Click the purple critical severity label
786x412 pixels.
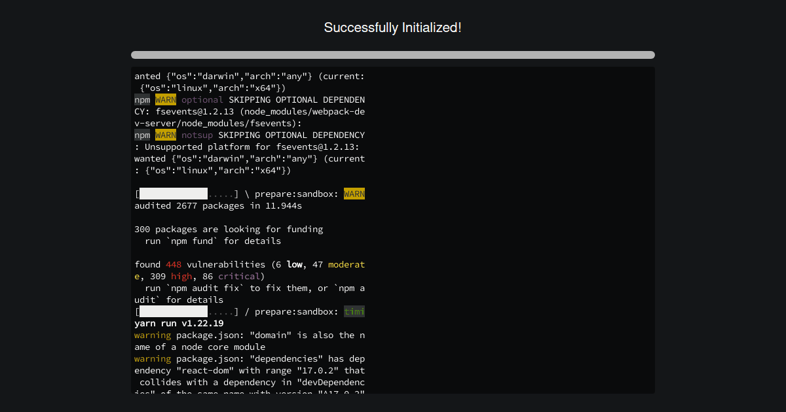coord(239,276)
